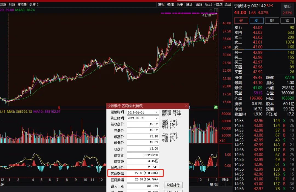
Task: Click the split-panel icon above the chart
Action: click(215, 10)
